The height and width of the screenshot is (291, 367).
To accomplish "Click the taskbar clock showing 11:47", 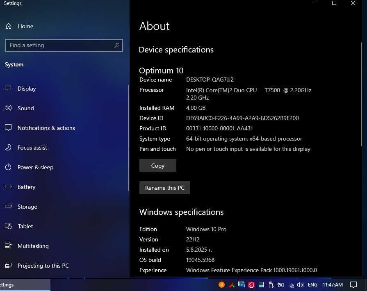I will click(x=333, y=285).
